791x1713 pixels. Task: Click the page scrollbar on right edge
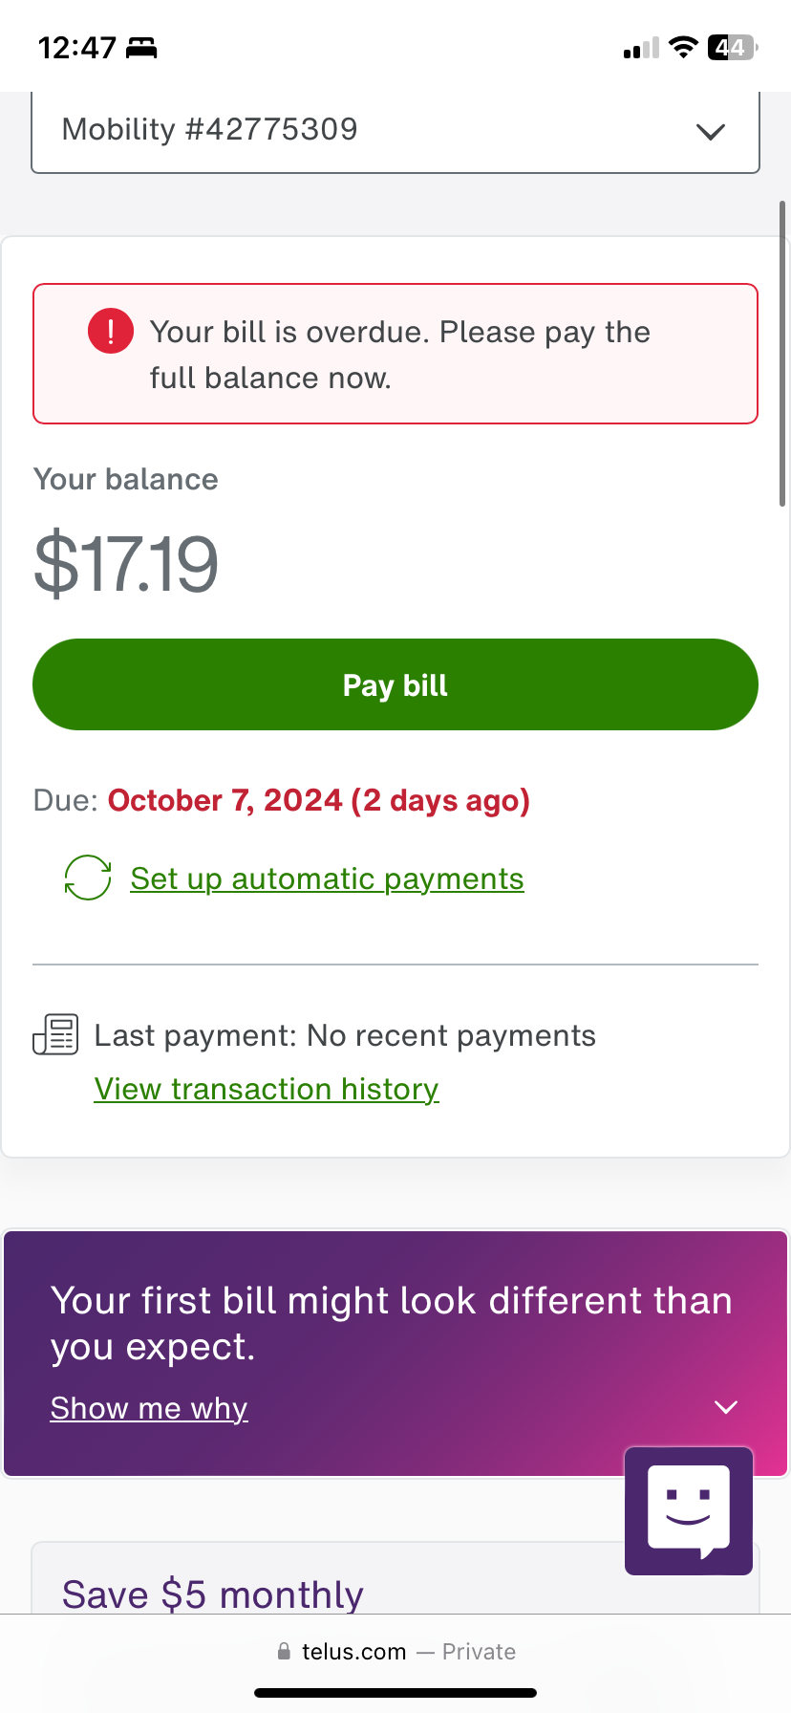coord(782,354)
